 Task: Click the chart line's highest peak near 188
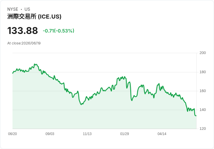point(35,64)
